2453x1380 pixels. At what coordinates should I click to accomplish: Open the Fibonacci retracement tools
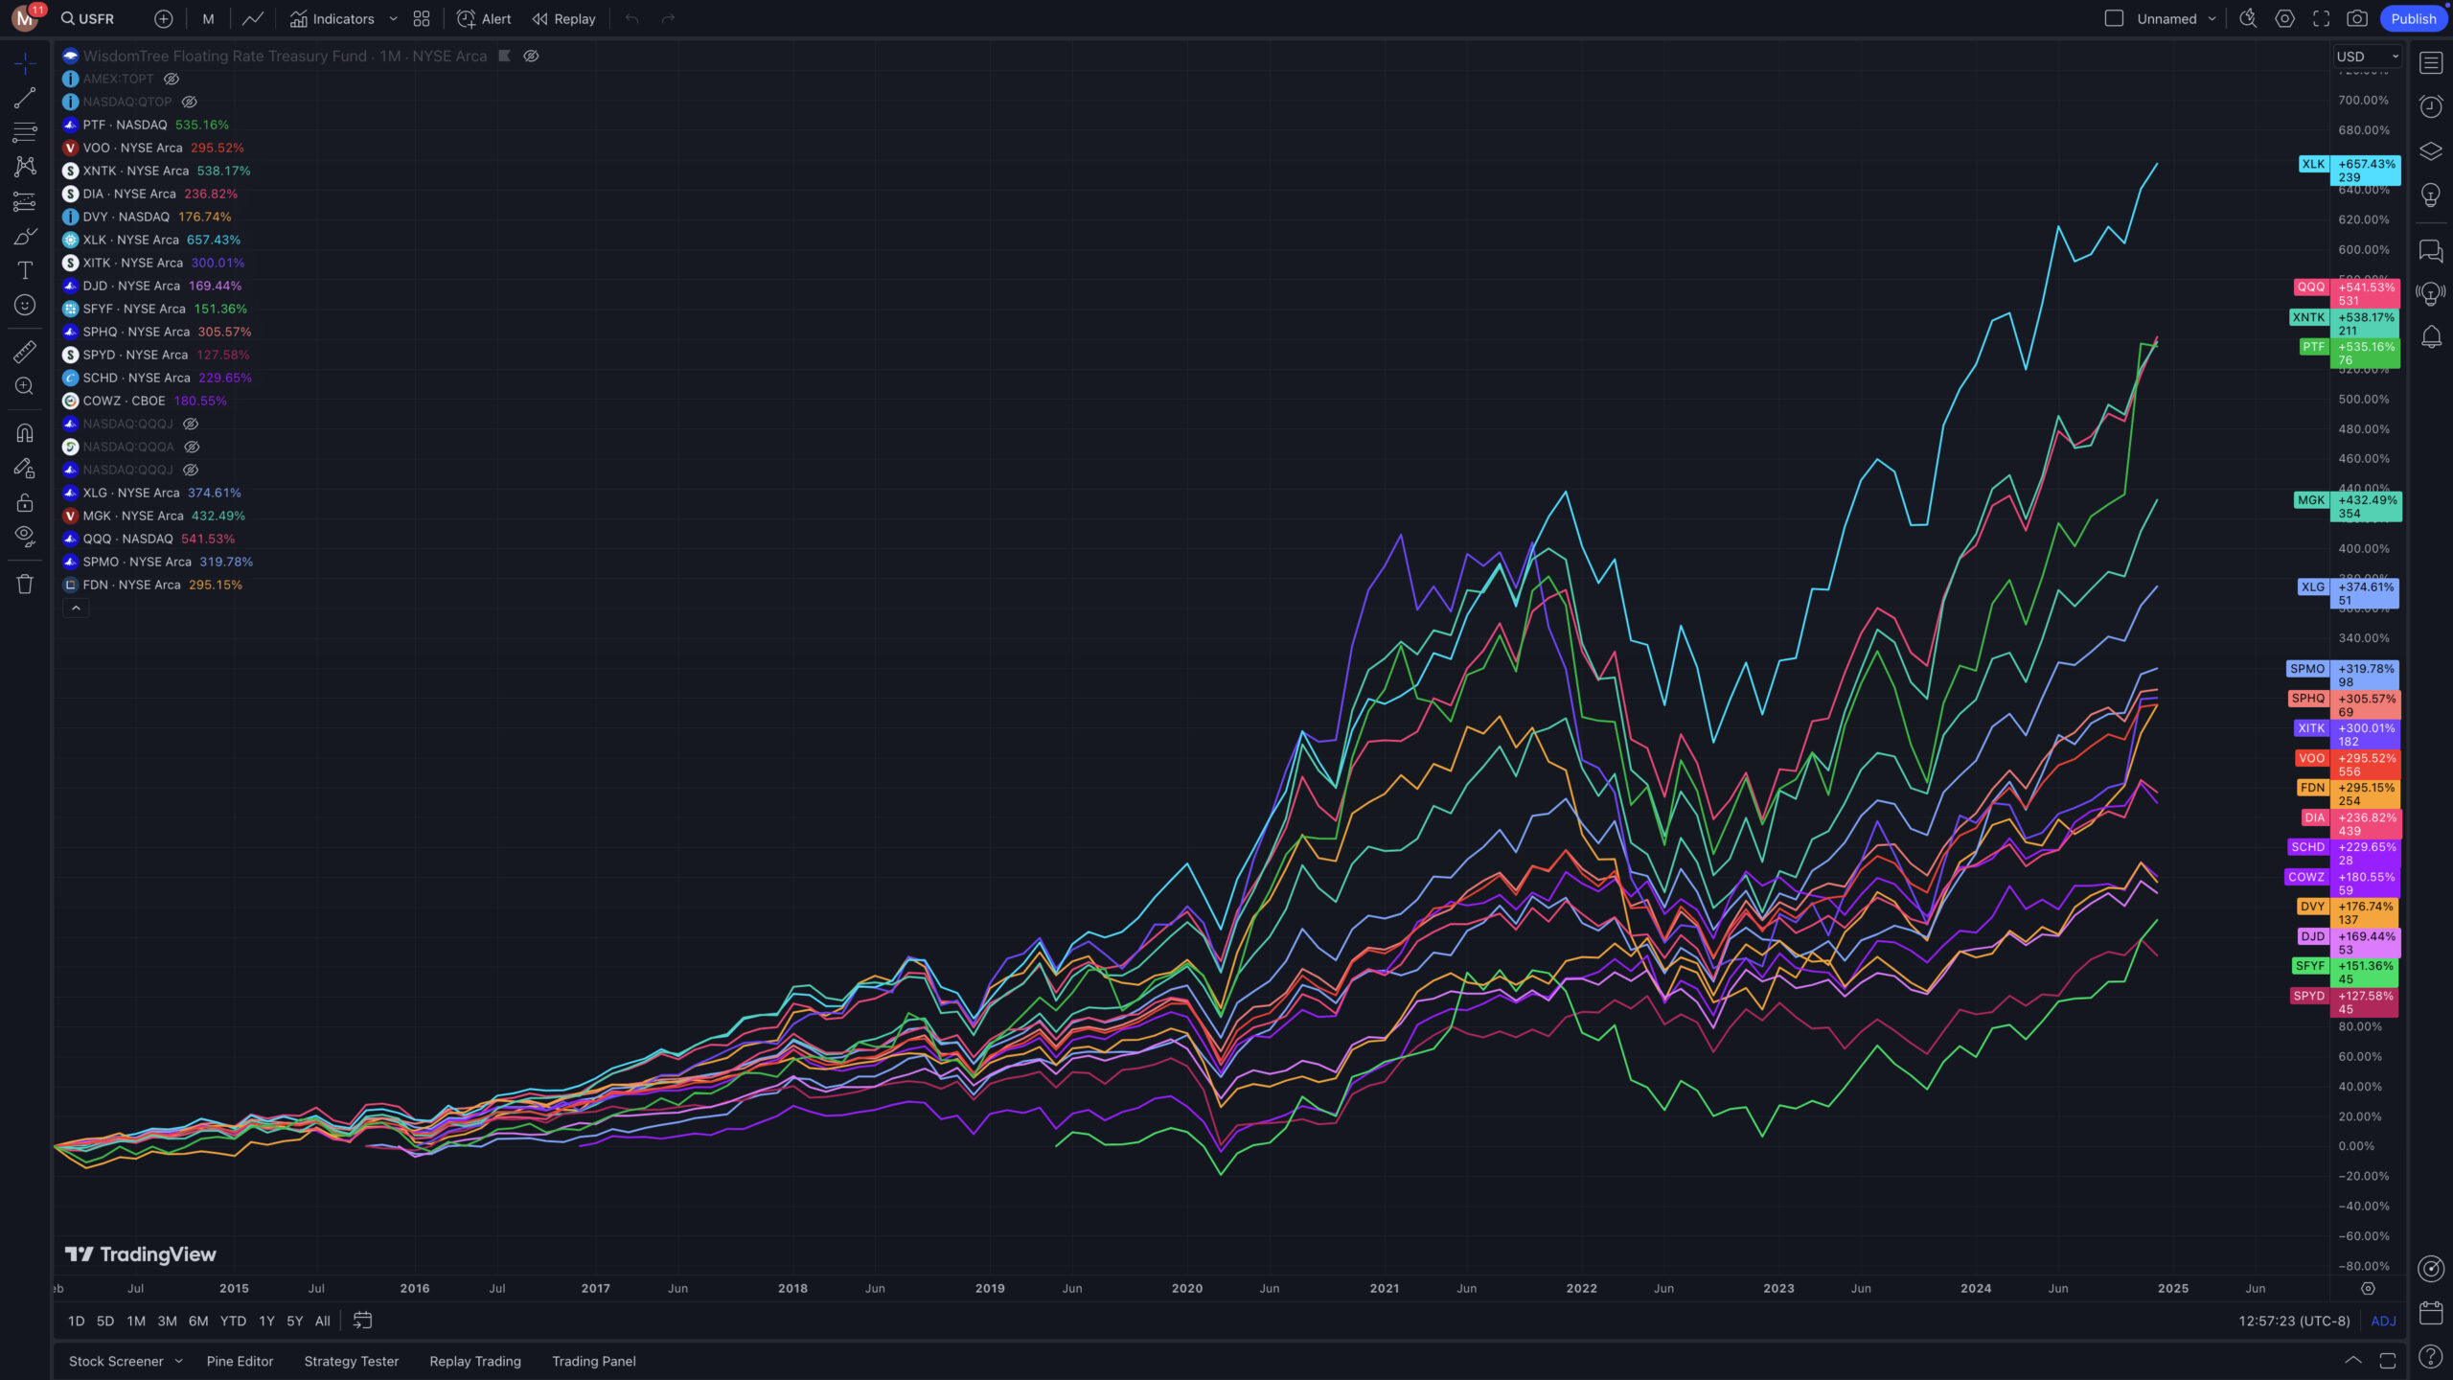[25, 132]
